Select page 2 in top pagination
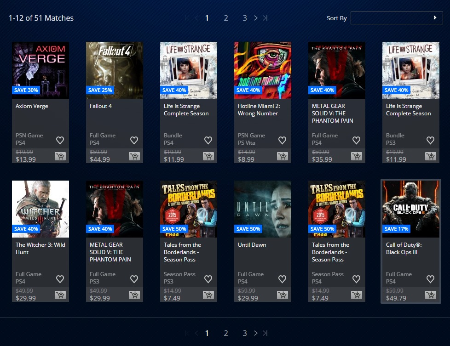 coord(226,18)
